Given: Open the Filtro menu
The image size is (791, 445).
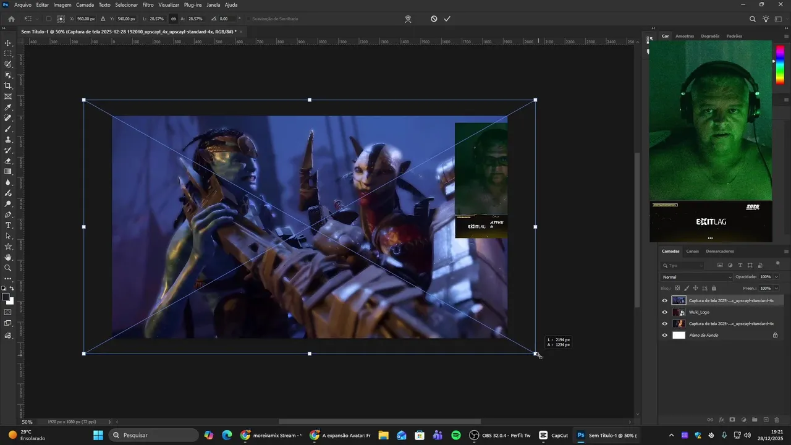Looking at the screenshot, I should (x=148, y=5).
